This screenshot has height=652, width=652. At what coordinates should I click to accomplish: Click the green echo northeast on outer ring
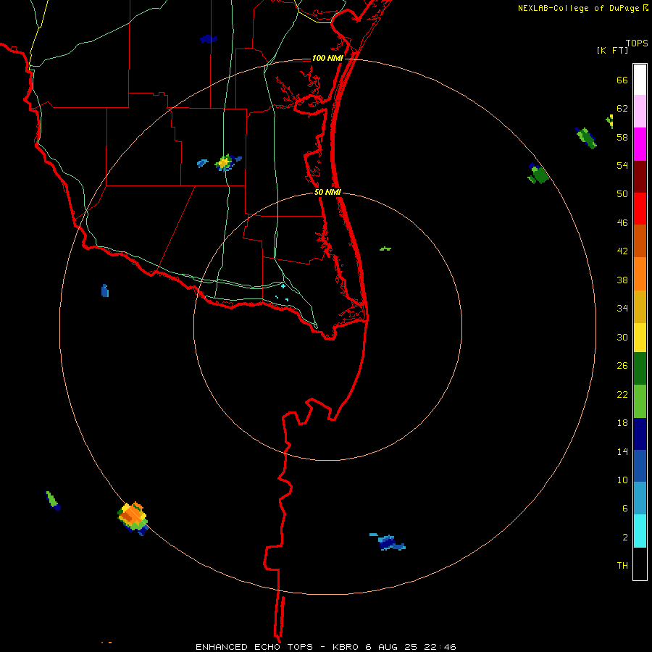click(x=539, y=174)
